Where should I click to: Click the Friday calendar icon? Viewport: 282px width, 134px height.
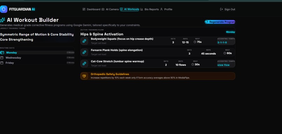coord(2,63)
